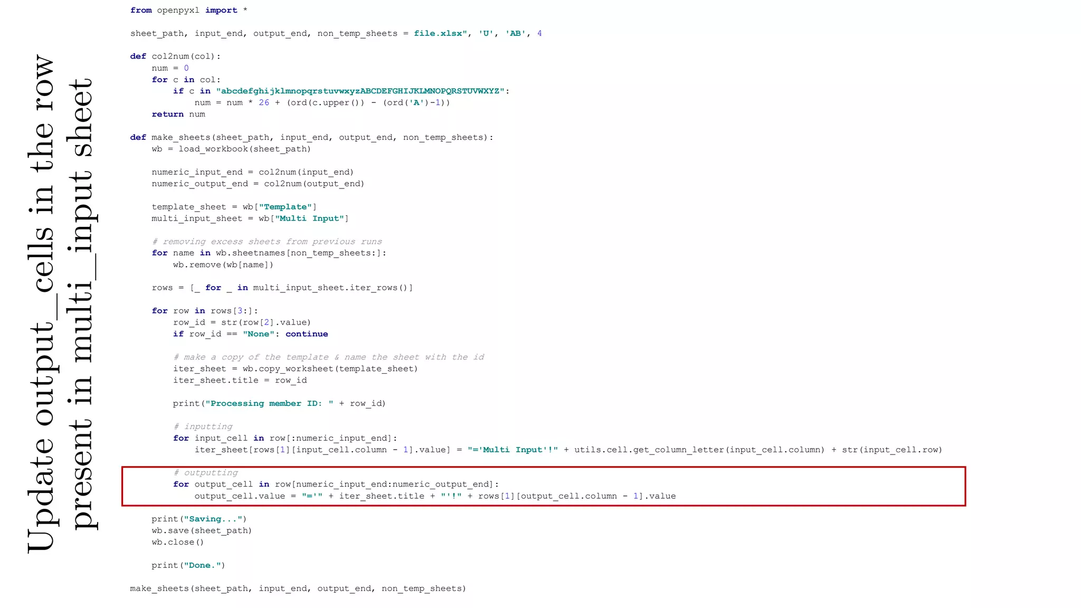1081x608 pixels.
Task: Click comment '# make a copy of the template'
Action: (x=329, y=357)
